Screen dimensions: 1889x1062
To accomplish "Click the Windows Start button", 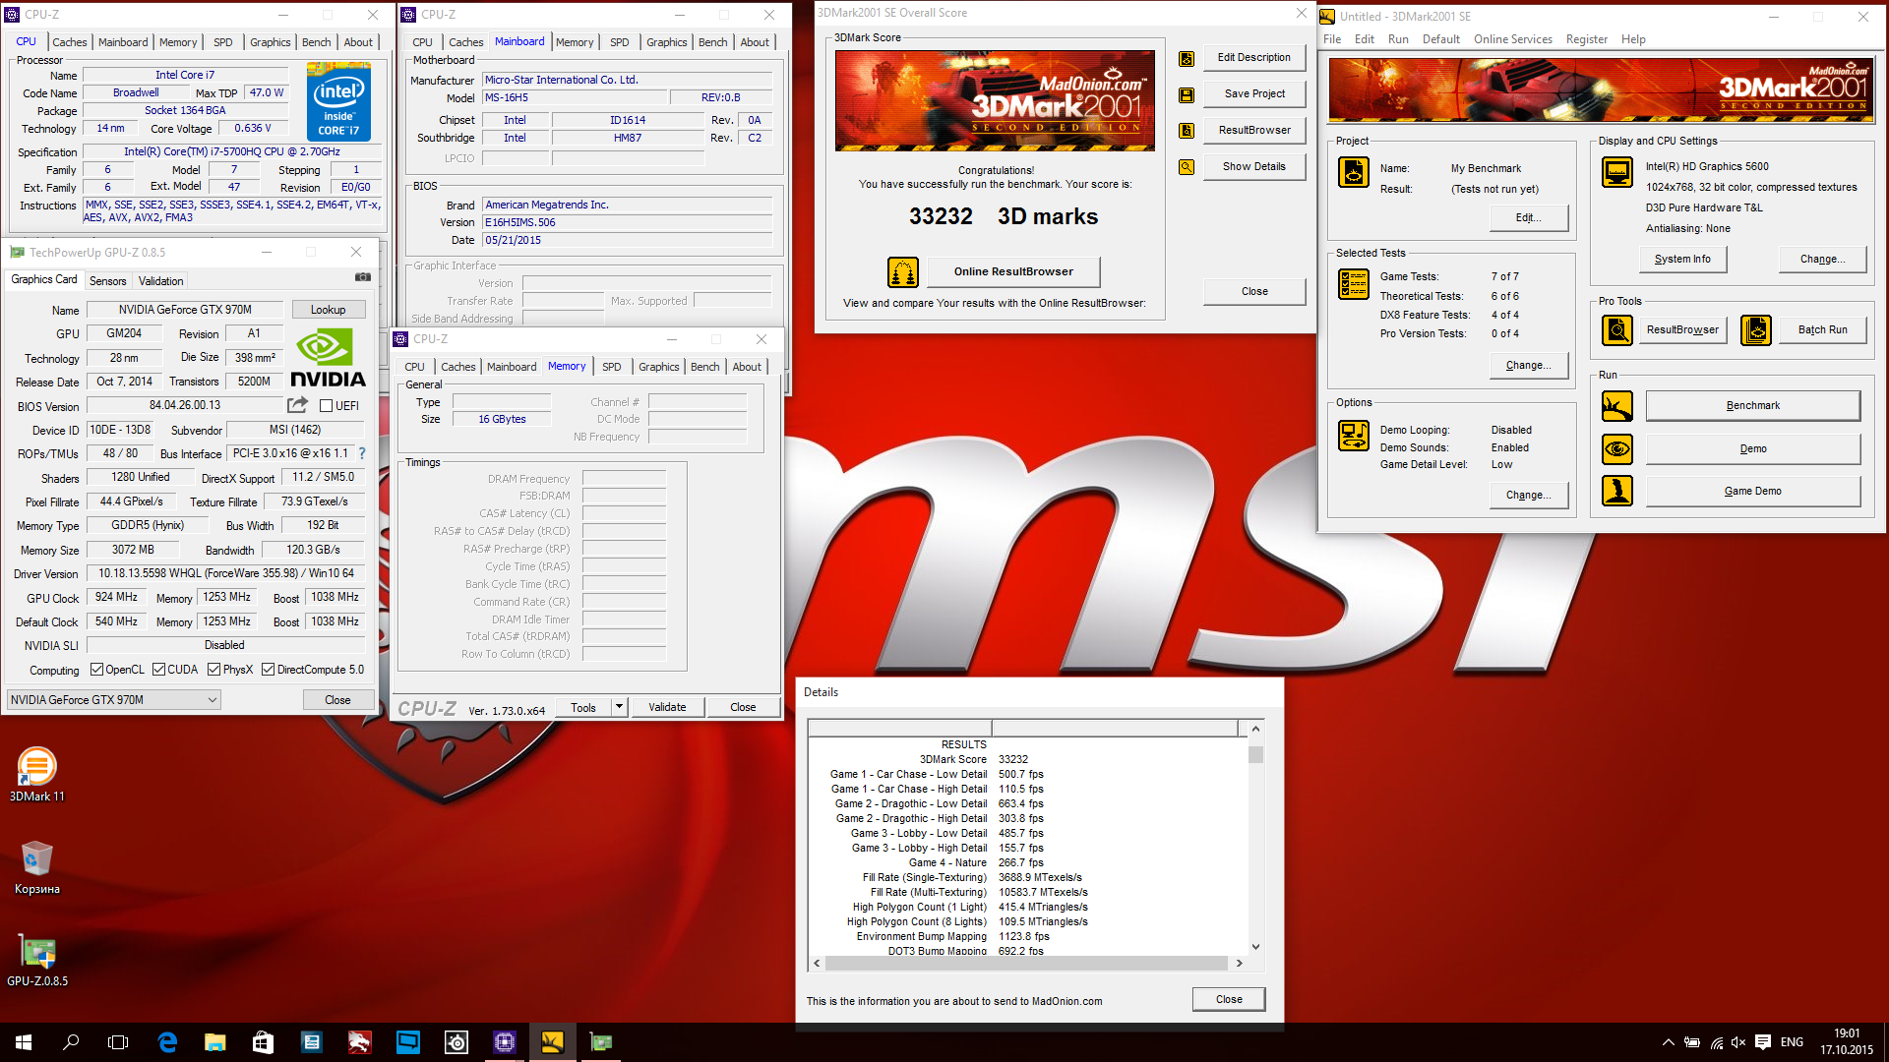I will pyautogui.click(x=24, y=1042).
